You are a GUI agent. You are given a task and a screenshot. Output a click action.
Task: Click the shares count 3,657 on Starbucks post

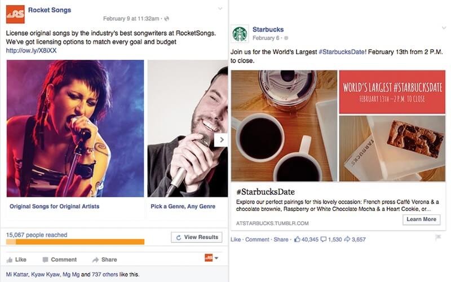pyautogui.click(x=354, y=240)
